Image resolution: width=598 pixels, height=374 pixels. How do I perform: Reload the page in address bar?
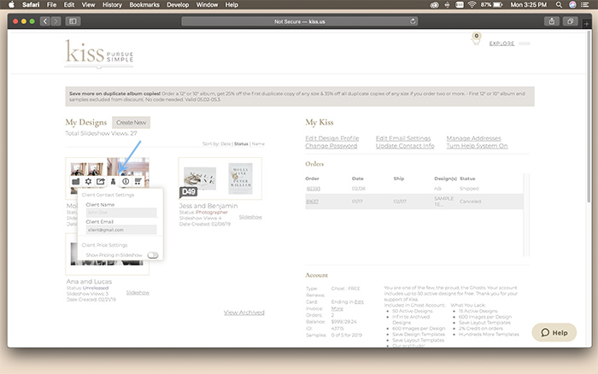(x=413, y=21)
